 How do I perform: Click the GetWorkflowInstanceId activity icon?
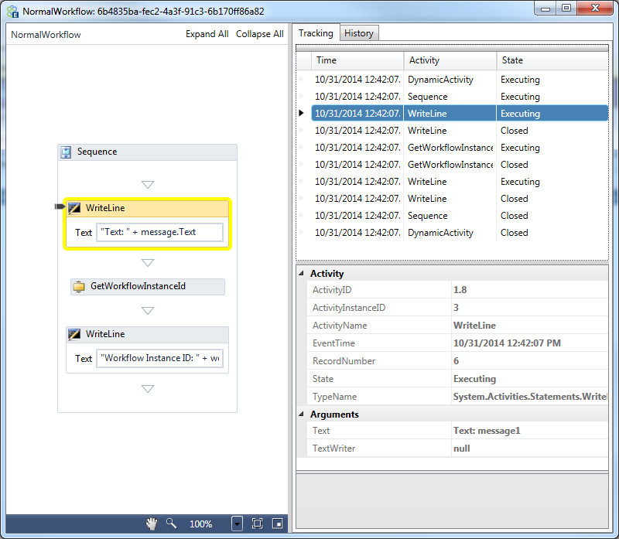click(79, 286)
